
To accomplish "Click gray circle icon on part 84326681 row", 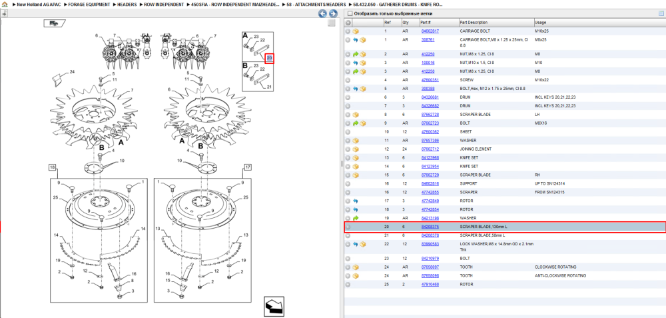I will click(348, 97).
